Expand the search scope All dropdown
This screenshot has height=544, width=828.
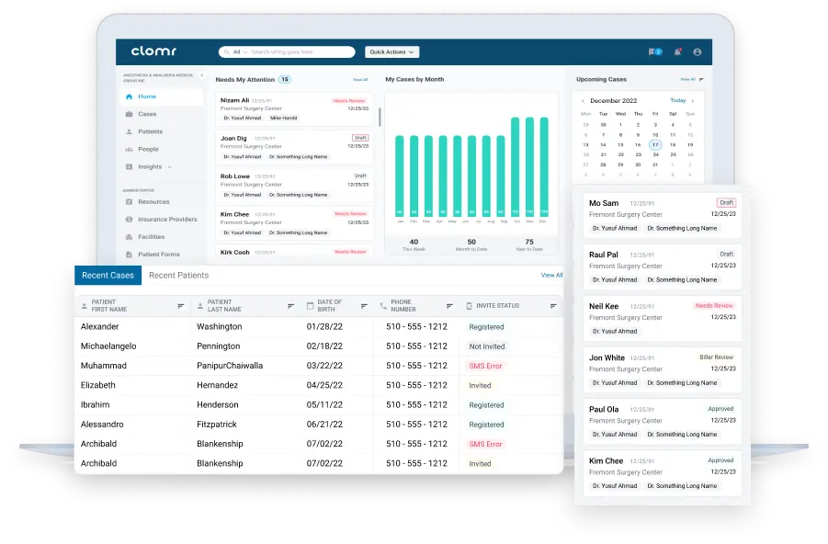point(237,52)
